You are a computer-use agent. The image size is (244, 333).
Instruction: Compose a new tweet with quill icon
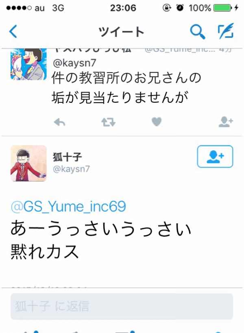click(x=226, y=31)
